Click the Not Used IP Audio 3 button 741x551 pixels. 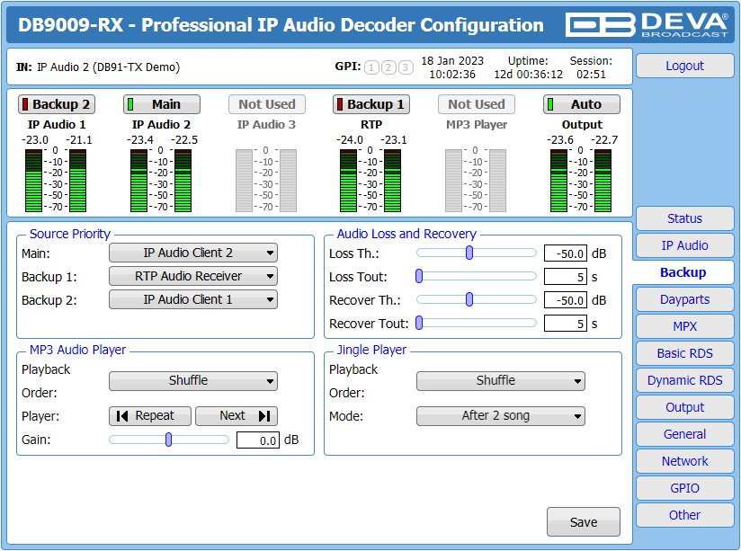pyautogui.click(x=267, y=104)
